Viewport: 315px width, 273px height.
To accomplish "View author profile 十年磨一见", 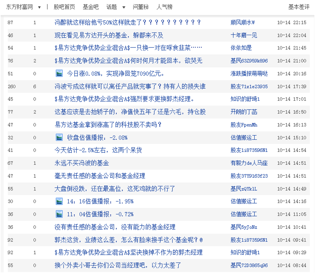I will coord(244,35).
